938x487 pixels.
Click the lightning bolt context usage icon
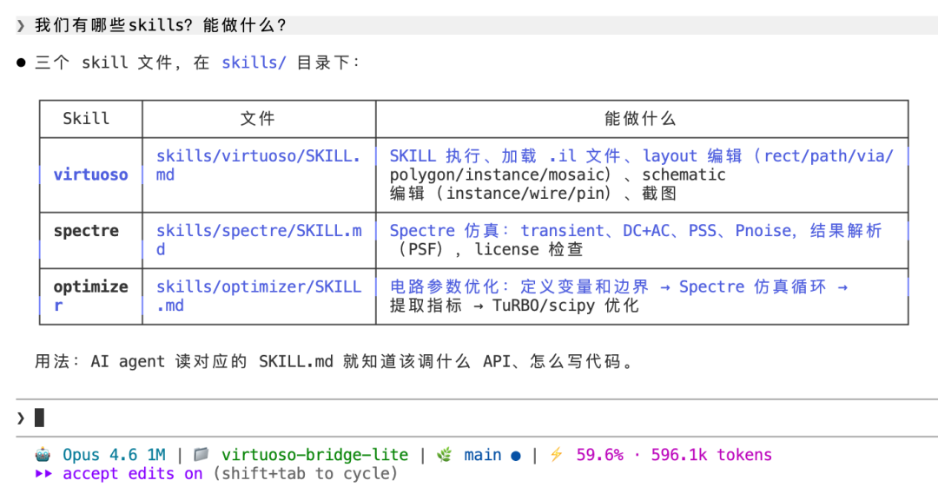coord(556,455)
